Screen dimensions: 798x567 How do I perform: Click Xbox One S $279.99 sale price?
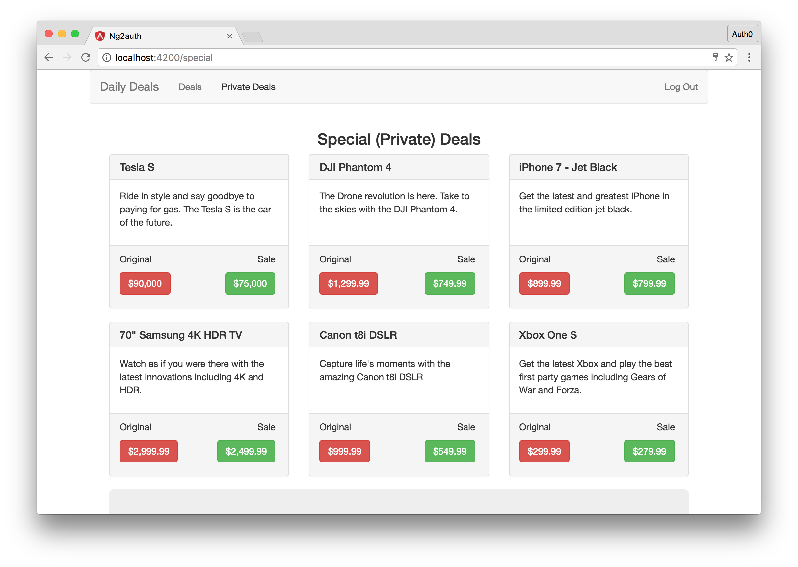point(649,451)
